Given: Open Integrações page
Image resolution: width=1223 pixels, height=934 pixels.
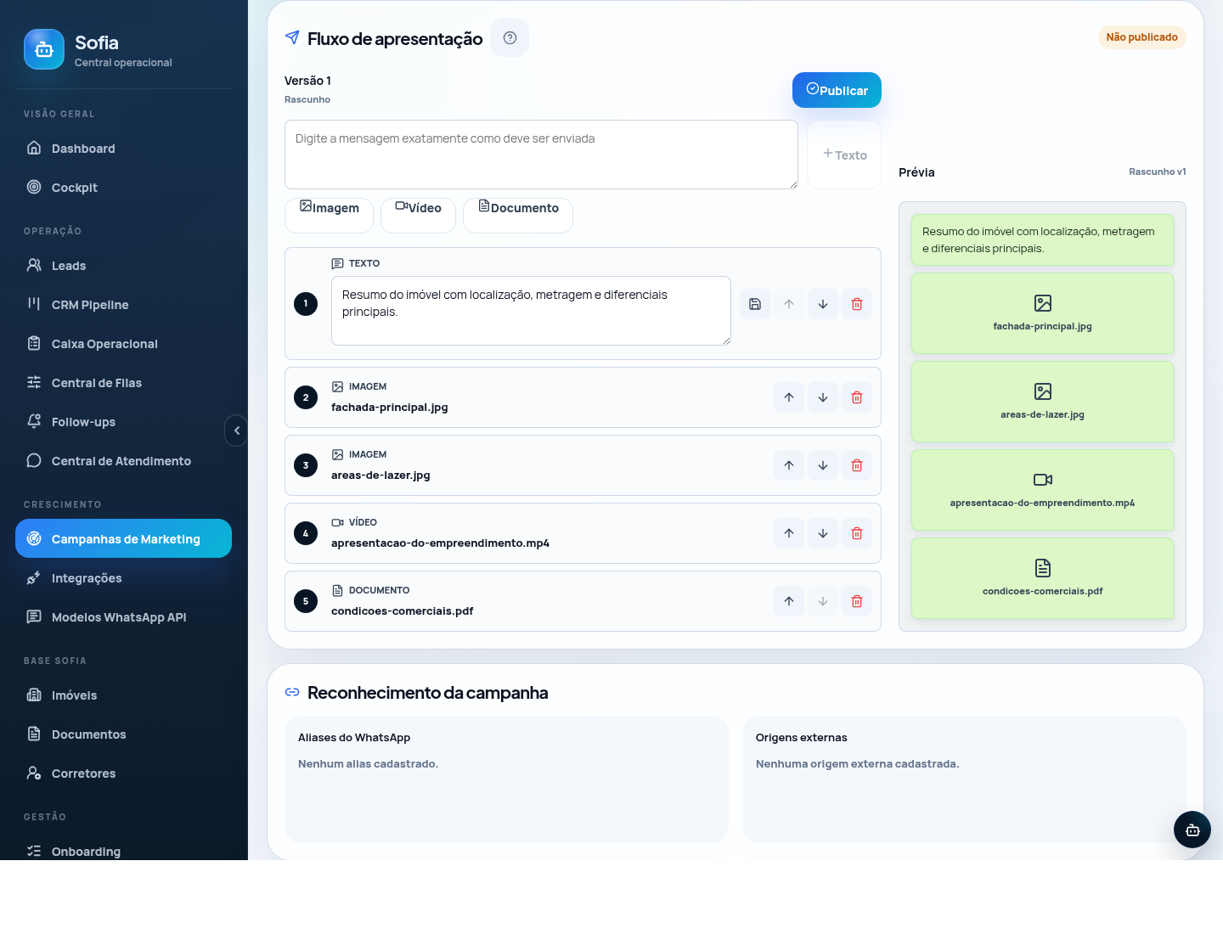Looking at the screenshot, I should pos(123,578).
